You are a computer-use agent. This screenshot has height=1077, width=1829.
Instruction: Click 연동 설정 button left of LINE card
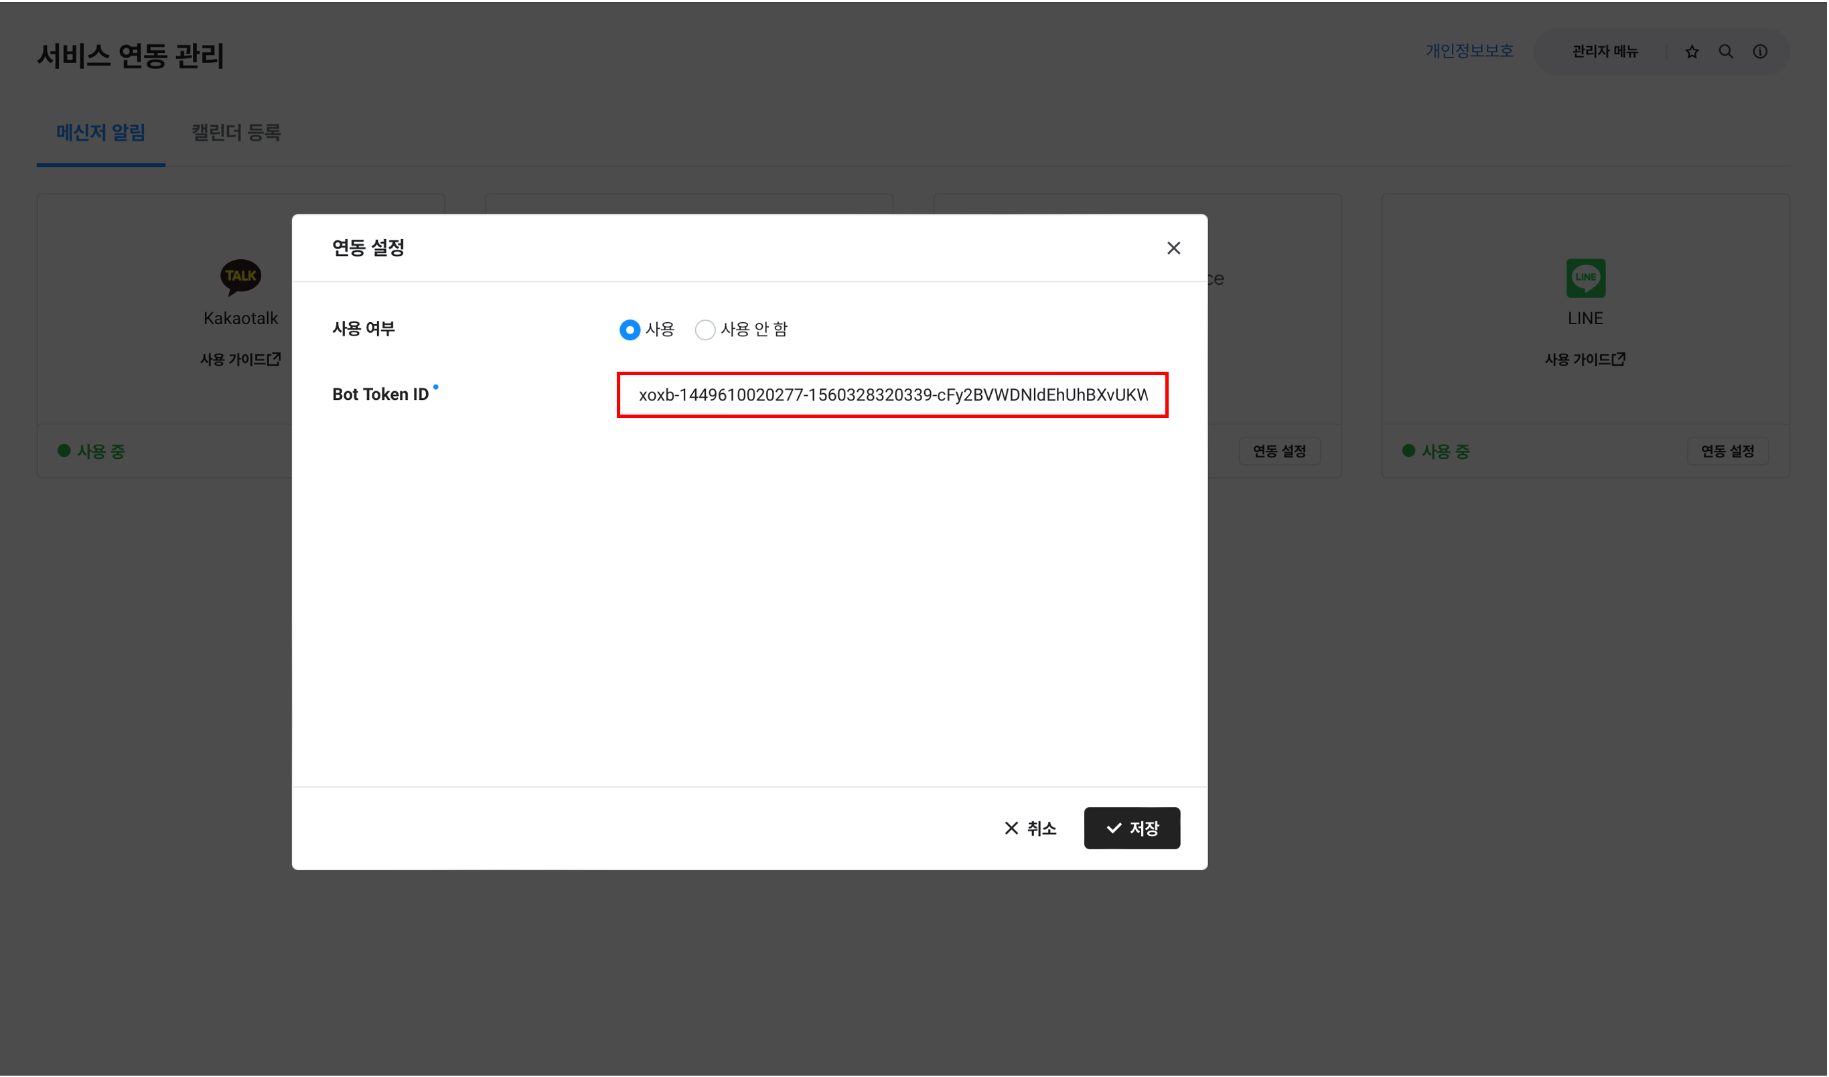coord(1279,451)
